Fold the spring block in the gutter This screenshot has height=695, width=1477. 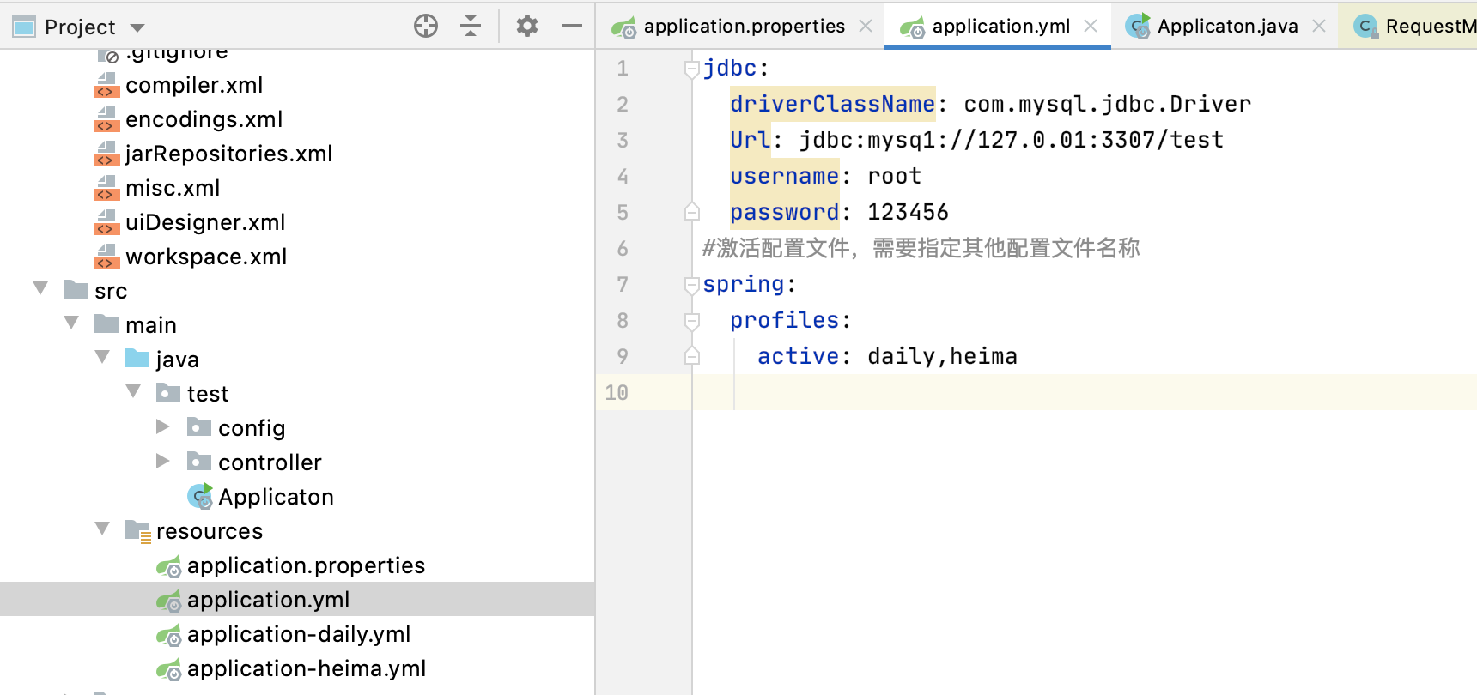[x=692, y=285]
